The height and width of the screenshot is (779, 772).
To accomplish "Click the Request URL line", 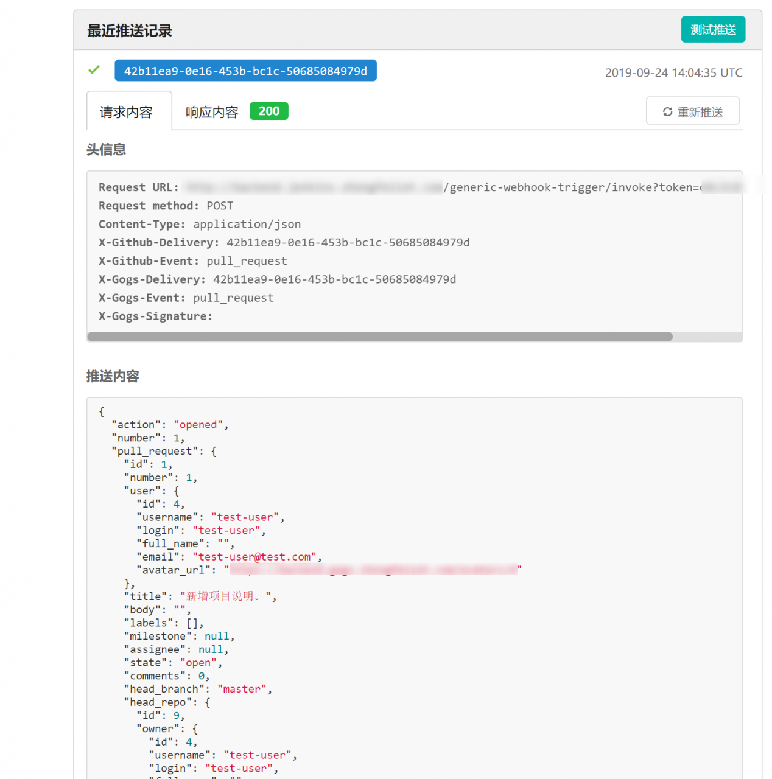I will [x=420, y=187].
